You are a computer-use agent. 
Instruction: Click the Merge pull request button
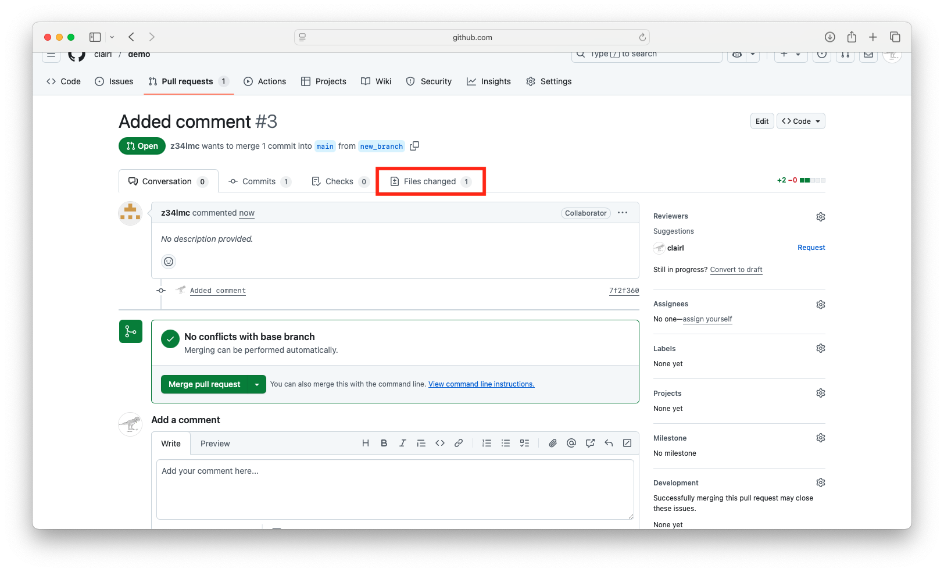pyautogui.click(x=204, y=384)
